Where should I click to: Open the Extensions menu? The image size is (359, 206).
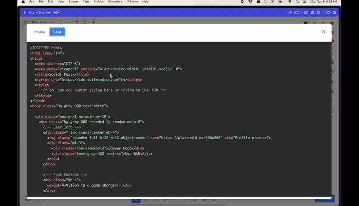[x=115, y=2]
